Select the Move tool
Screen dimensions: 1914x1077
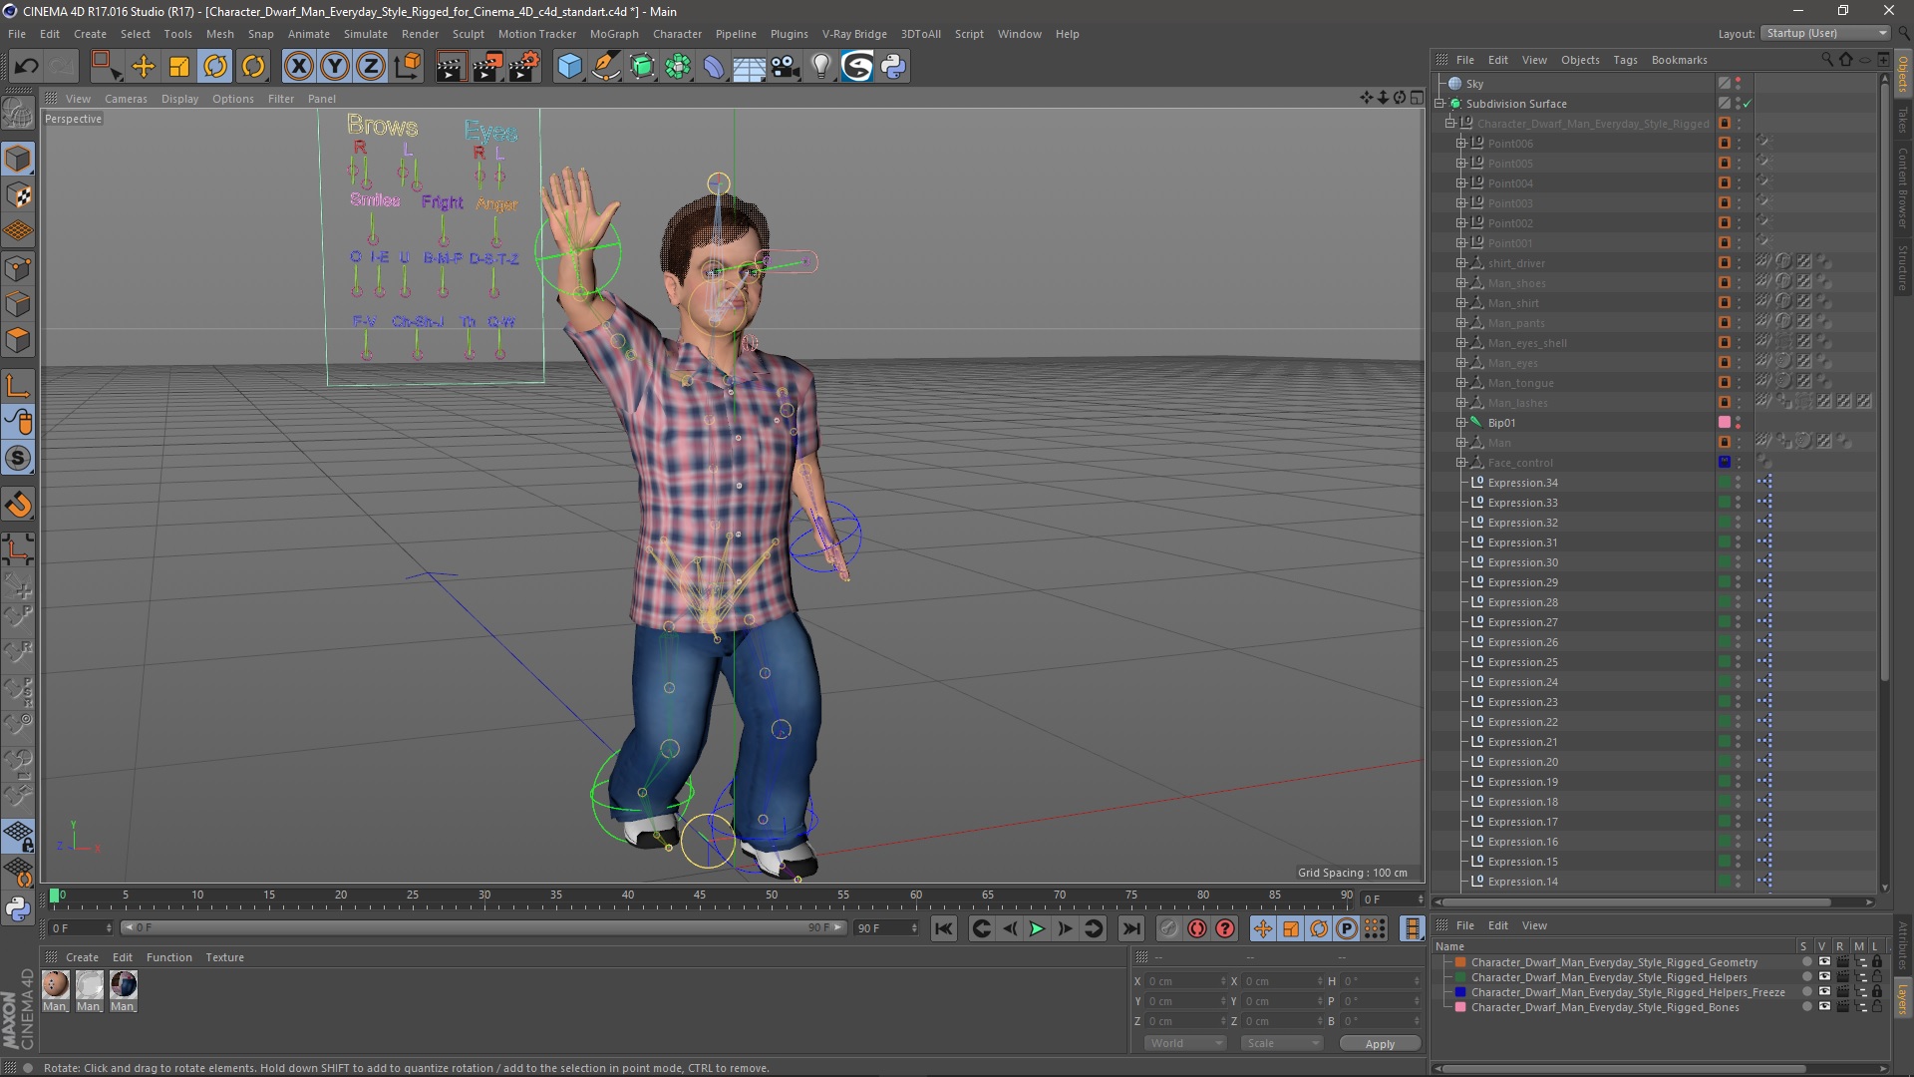144,67
